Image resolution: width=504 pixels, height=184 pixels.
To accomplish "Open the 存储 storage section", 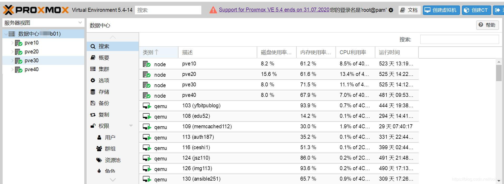I will pos(113,92).
